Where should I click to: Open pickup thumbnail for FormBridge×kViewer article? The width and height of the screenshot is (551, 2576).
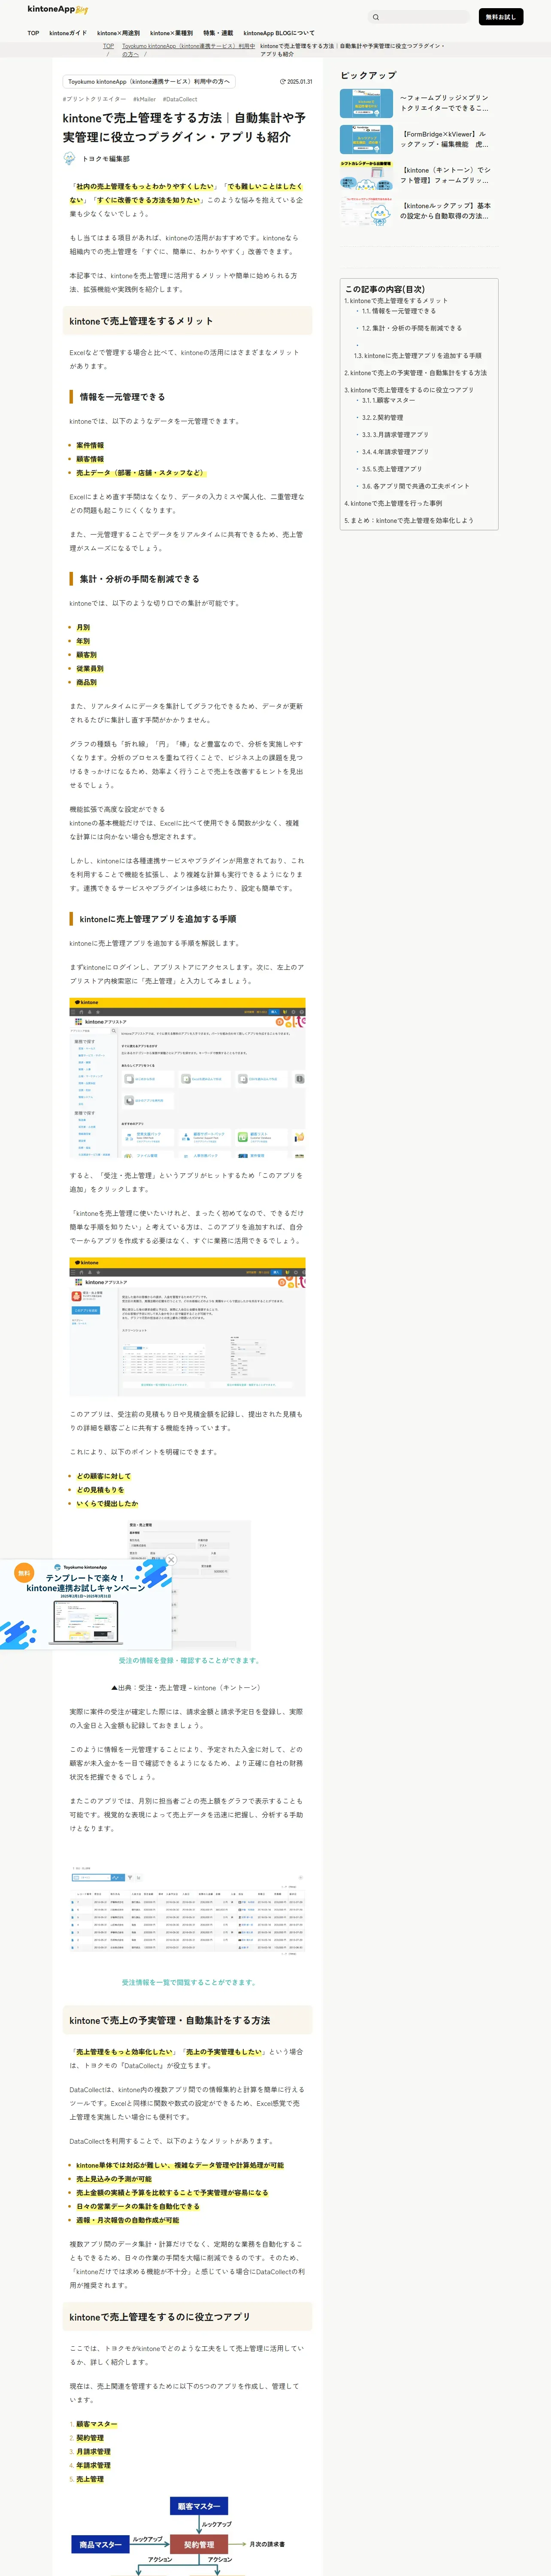[366, 139]
